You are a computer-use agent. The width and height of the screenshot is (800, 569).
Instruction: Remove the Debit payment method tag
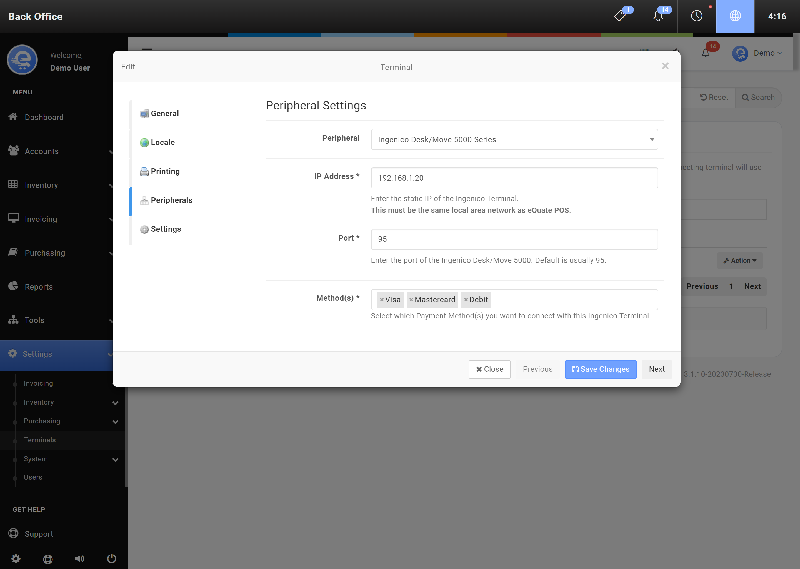coord(466,300)
